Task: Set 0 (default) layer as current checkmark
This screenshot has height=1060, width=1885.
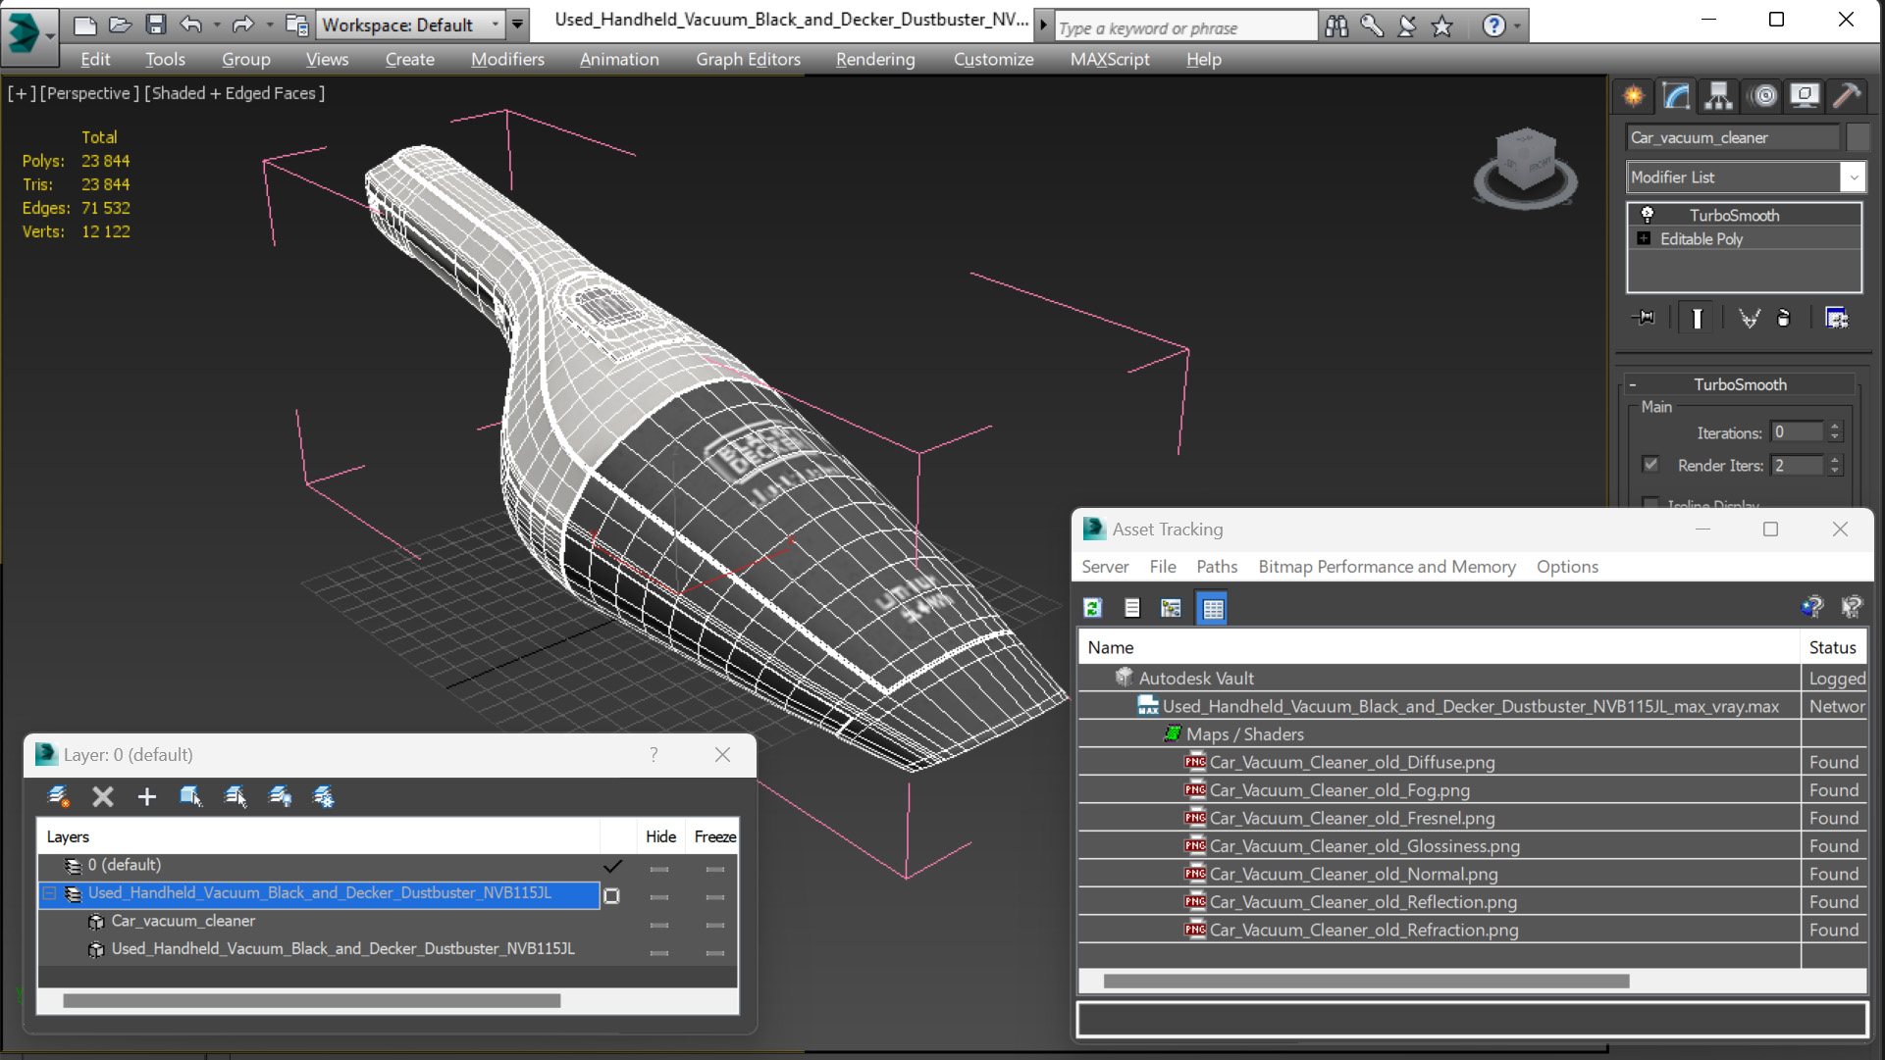Action: coord(612,866)
